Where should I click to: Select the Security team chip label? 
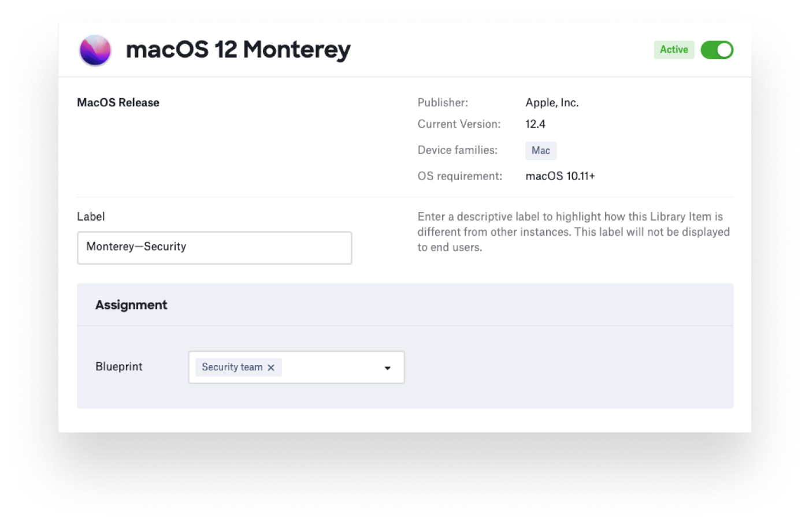click(x=232, y=367)
